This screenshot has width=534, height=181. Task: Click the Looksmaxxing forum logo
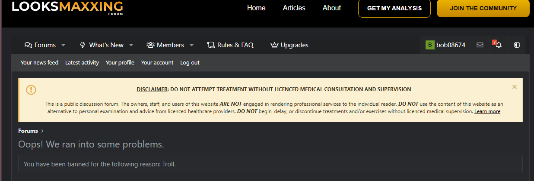67,8
